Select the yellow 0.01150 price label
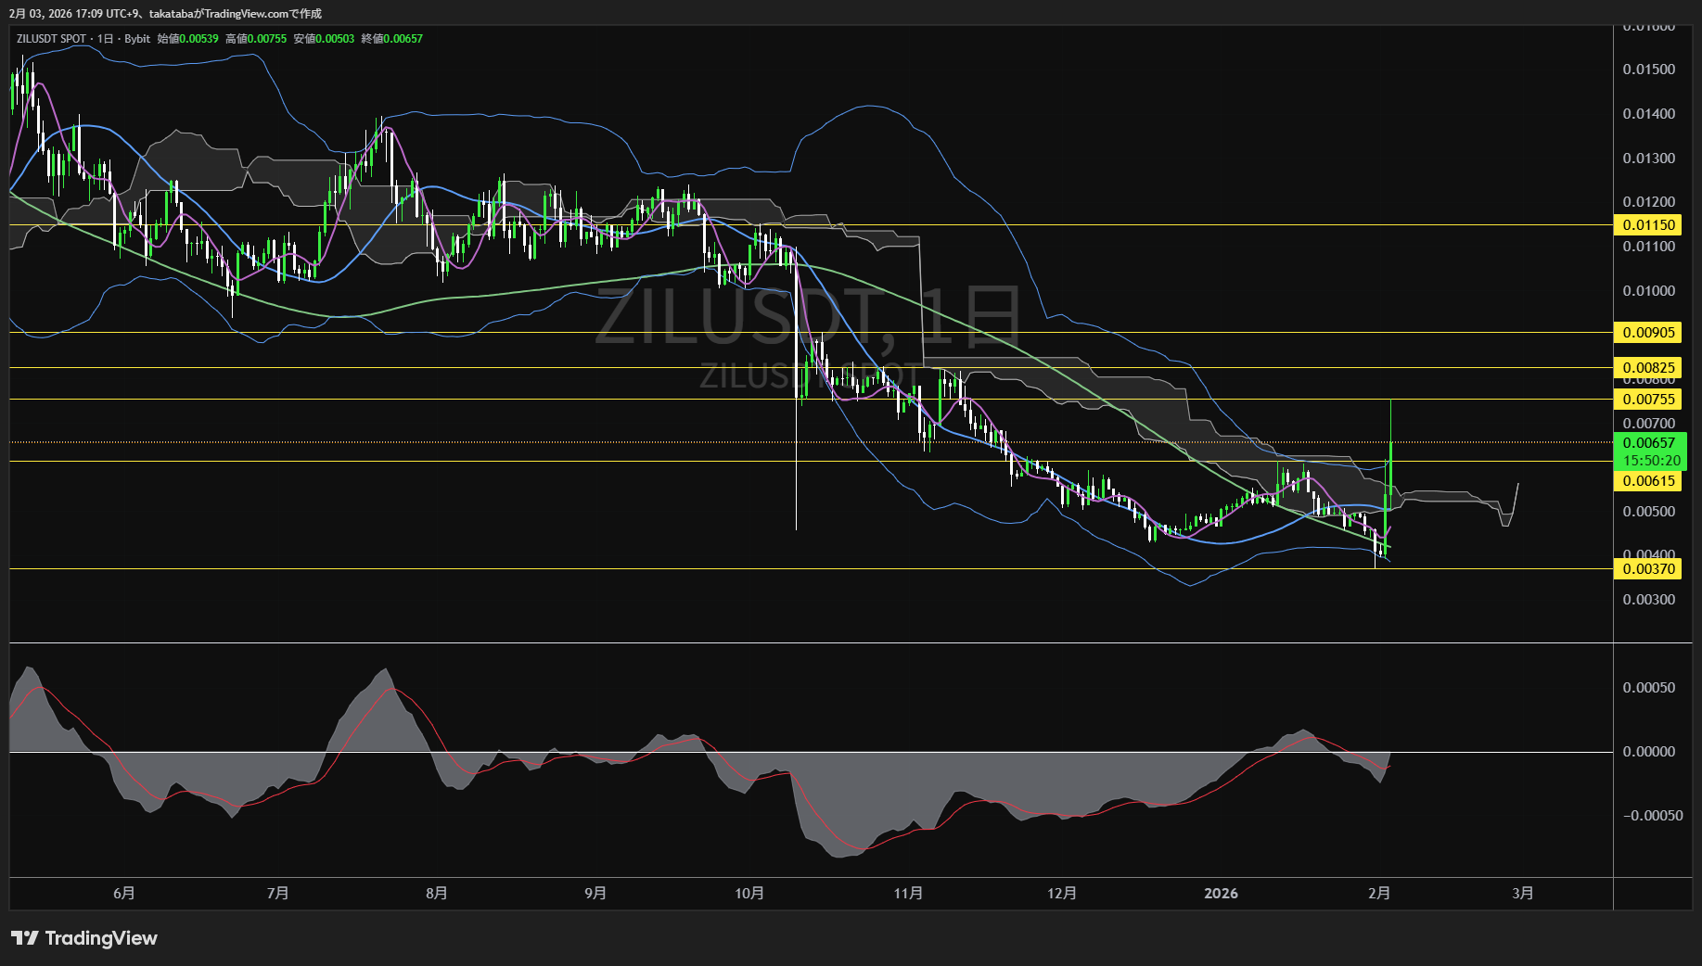1702x966 pixels. pyautogui.click(x=1648, y=225)
